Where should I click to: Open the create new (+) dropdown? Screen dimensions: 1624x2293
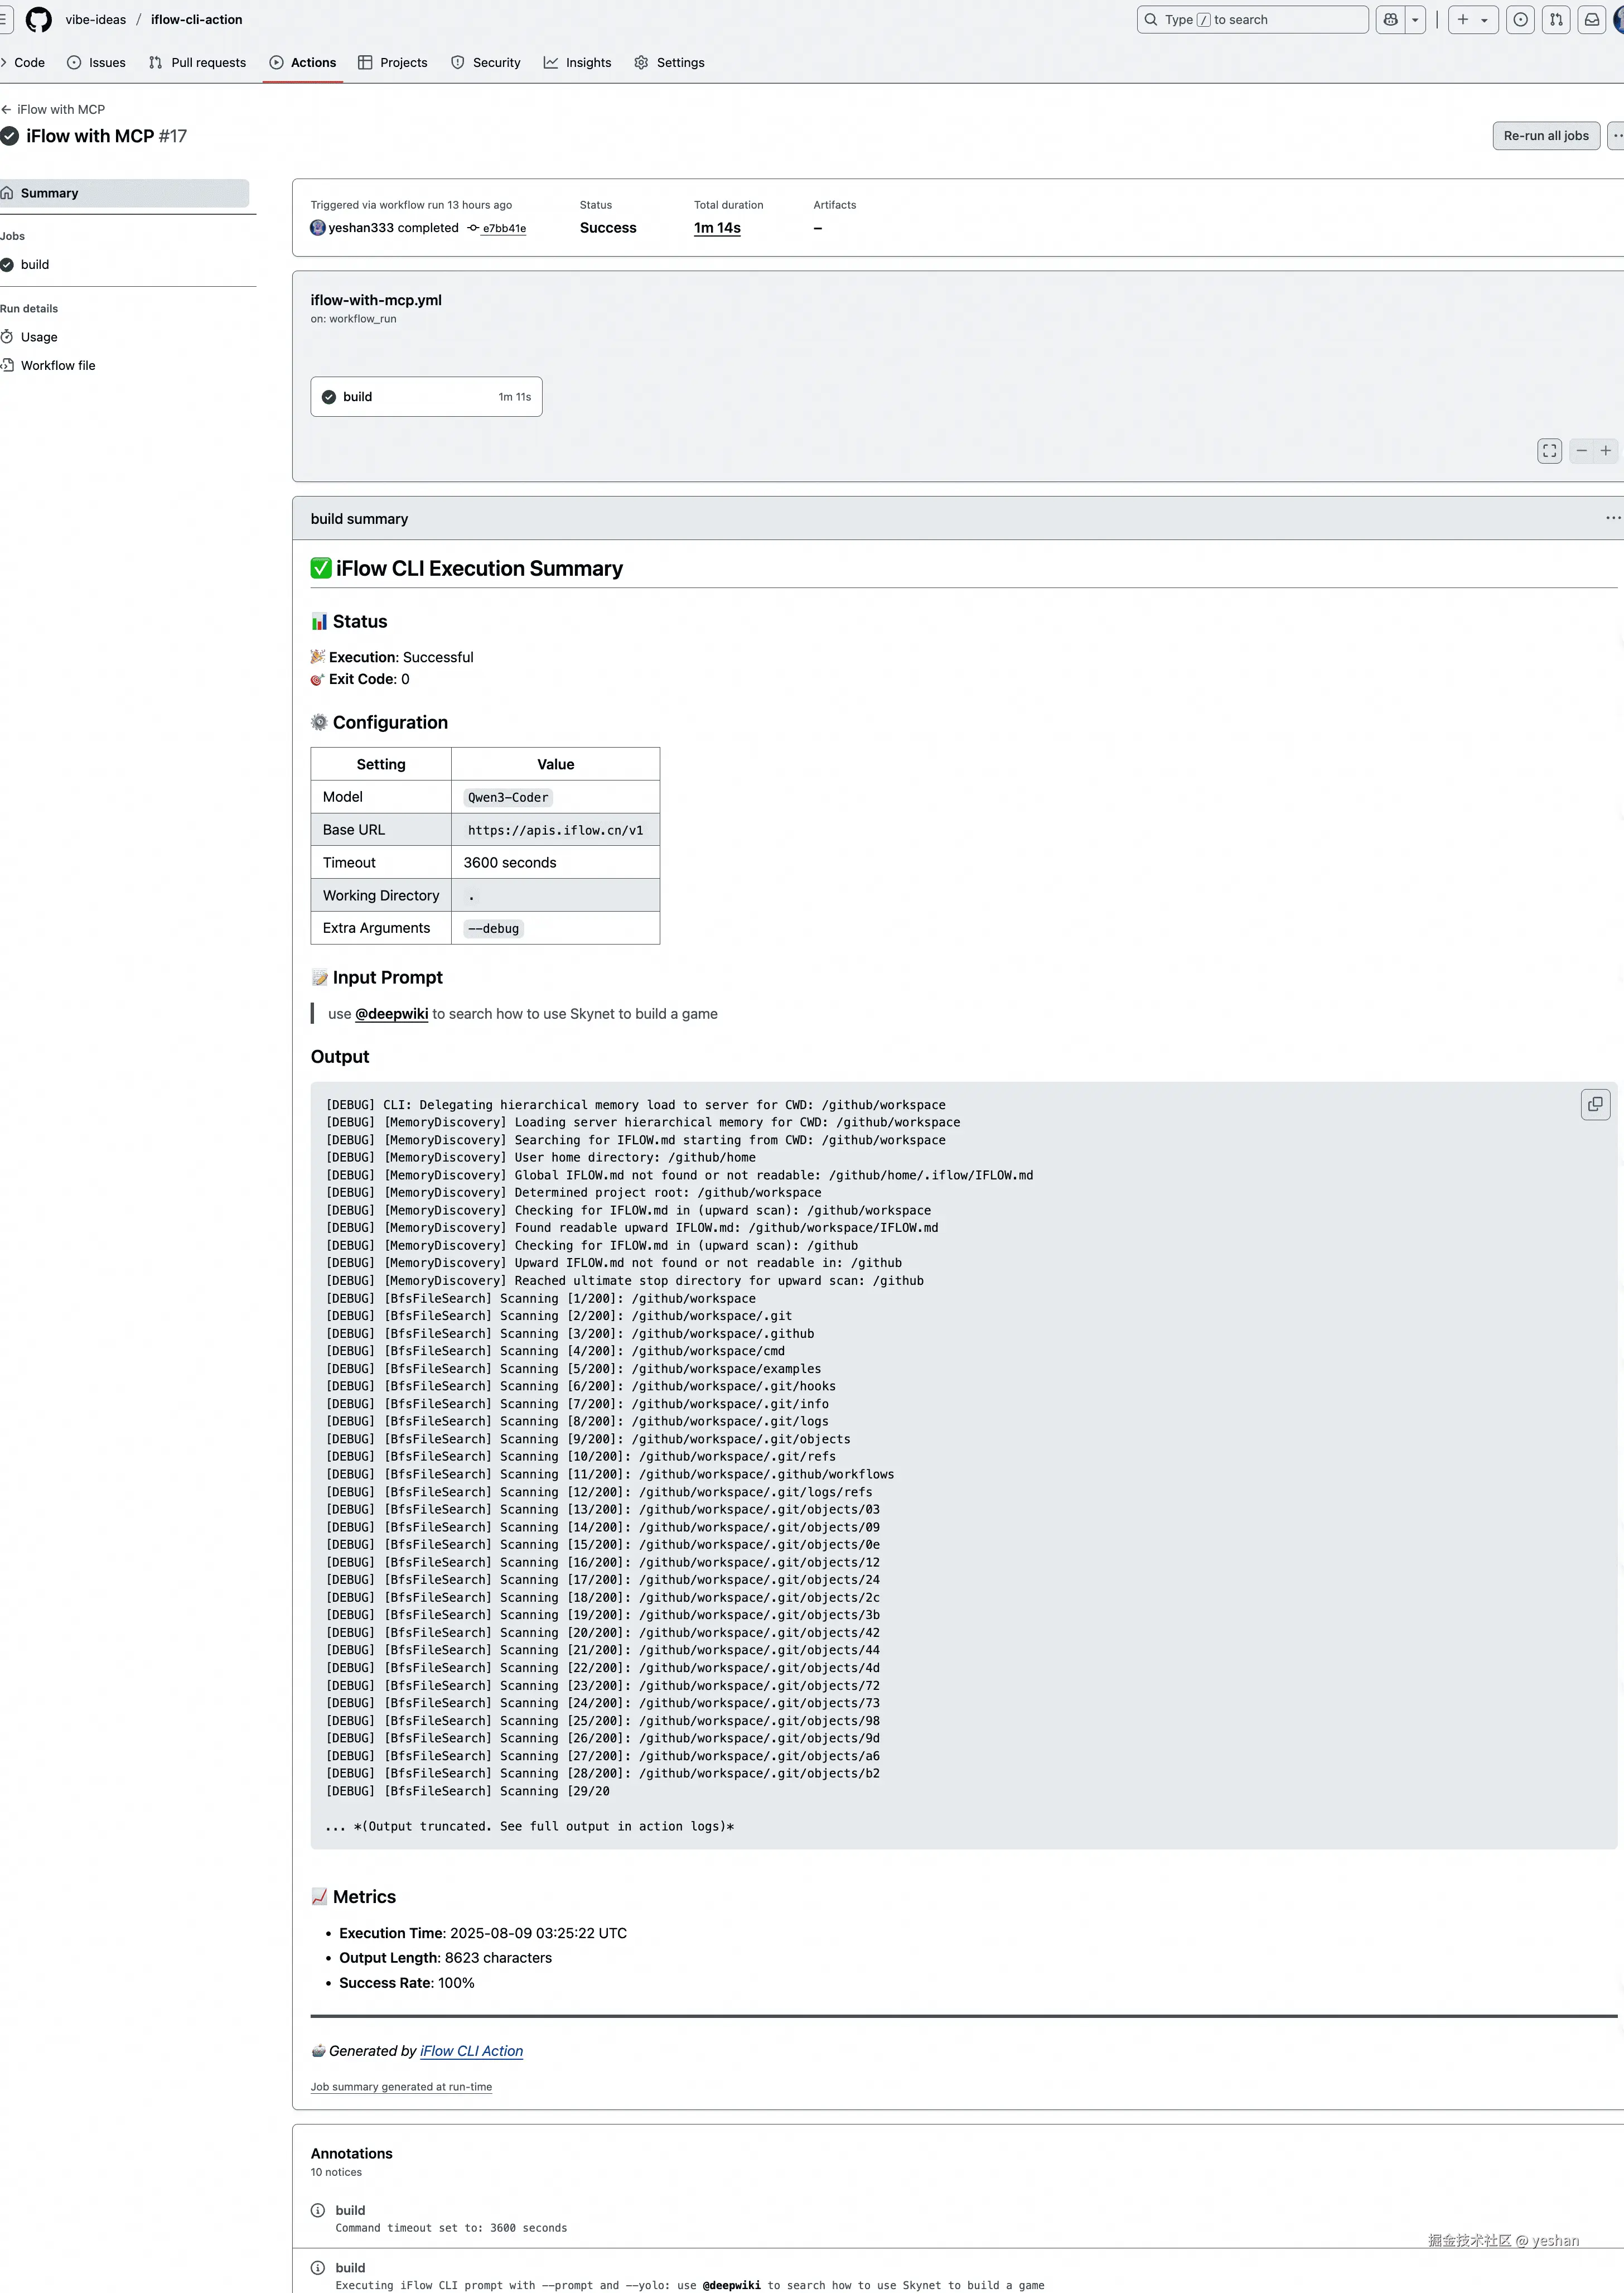click(x=1472, y=19)
